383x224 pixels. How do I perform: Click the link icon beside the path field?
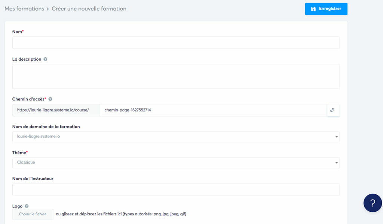[x=332, y=110]
